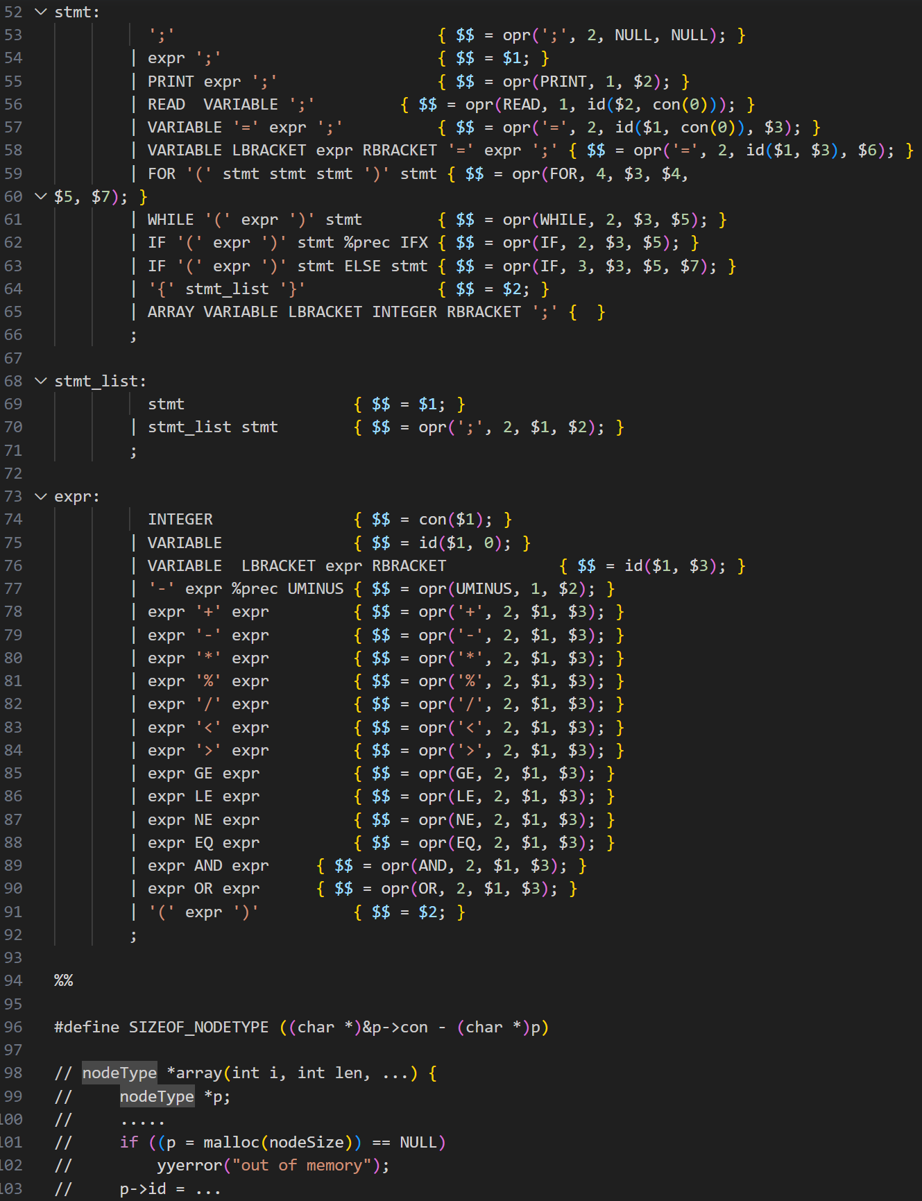Click the semicolon terminator on line 92
Image resolution: width=922 pixels, height=1201 pixels.
pyautogui.click(x=133, y=936)
